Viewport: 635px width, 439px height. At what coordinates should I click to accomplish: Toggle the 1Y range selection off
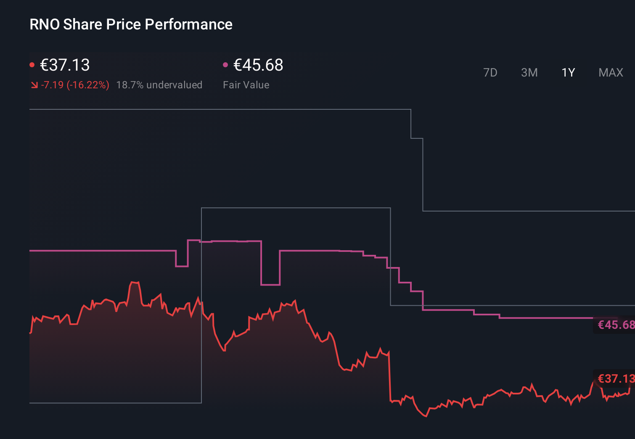coord(568,72)
